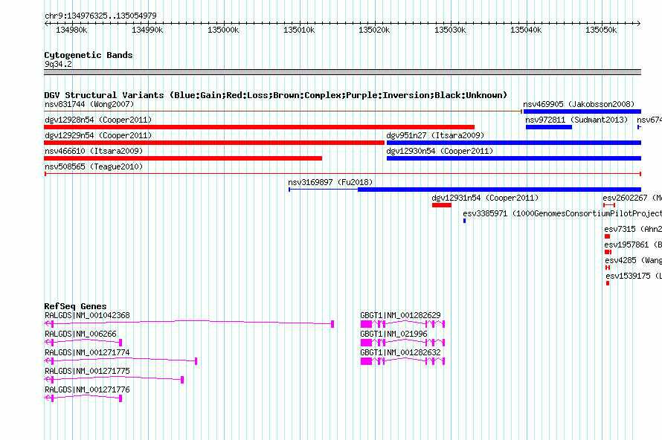Click the DGV Structural Variants track title
This screenshot has height=440, width=662.
(276, 95)
